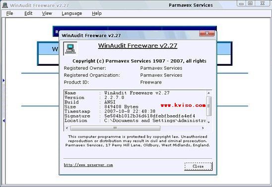Minimize the WinAudit main window
Screen dimensions: 272x187
point(241,3)
